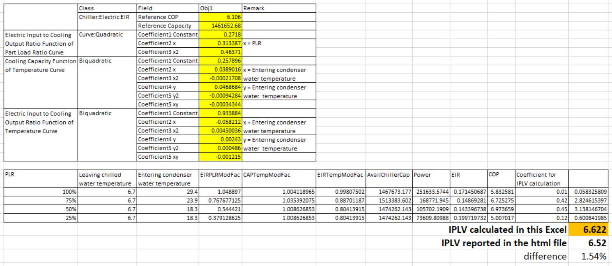This screenshot has width=612, height=266.
Task: Click the 'Obj1' column header cell
Action: click(220, 8)
